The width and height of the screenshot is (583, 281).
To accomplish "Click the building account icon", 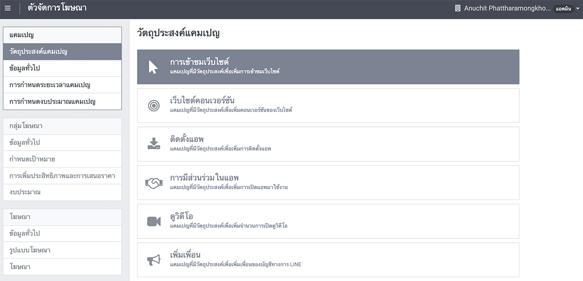I will pyautogui.click(x=457, y=8).
